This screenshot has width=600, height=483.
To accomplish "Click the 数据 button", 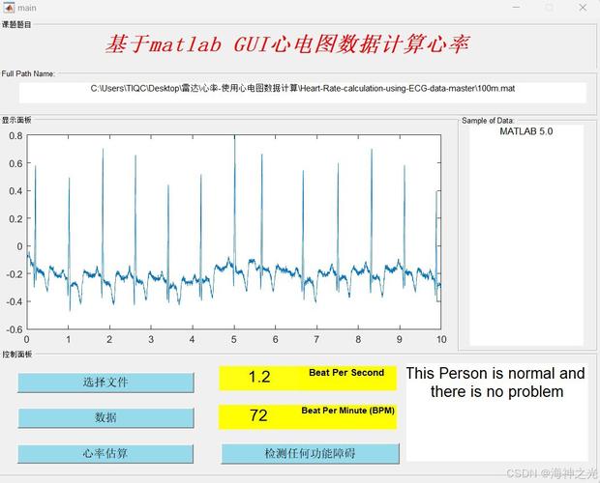I will 105,417.
